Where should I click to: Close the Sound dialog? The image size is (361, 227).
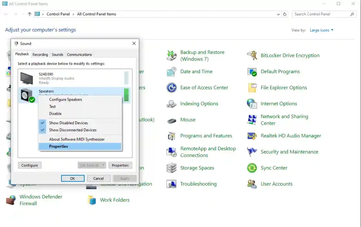[134, 43]
